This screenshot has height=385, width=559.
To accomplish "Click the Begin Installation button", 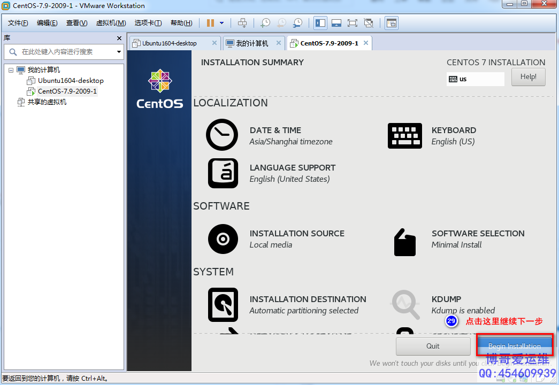I will [514, 345].
